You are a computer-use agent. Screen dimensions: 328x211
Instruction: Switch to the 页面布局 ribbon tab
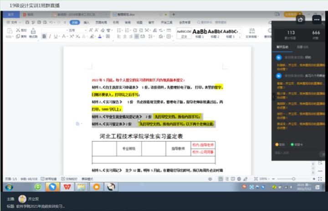tap(101, 22)
